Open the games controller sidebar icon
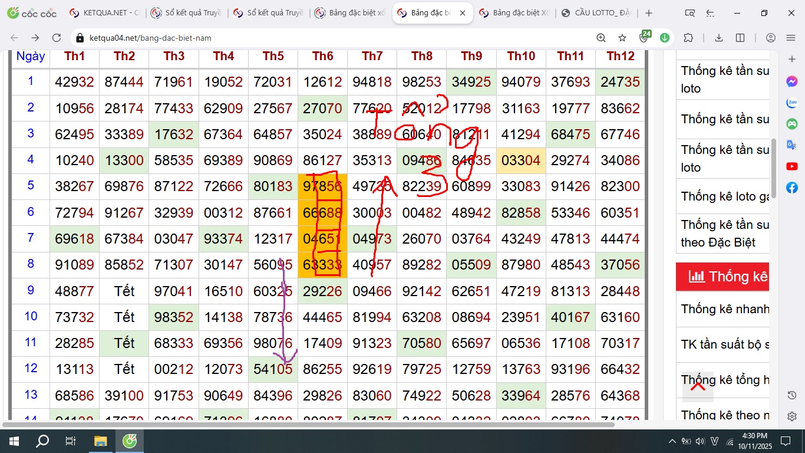 pos(792,124)
